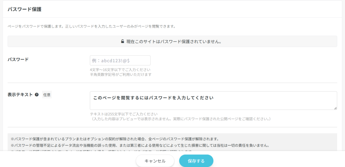Click the preview note below the 255文字 hint
Viewport: 345px width, 167px height.
[181, 119]
